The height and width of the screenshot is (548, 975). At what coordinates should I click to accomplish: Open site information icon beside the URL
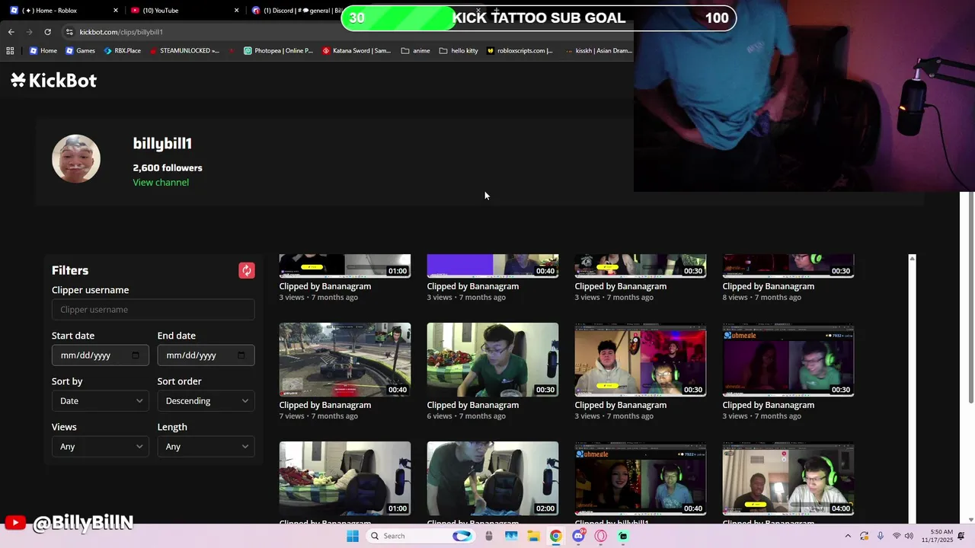point(69,32)
